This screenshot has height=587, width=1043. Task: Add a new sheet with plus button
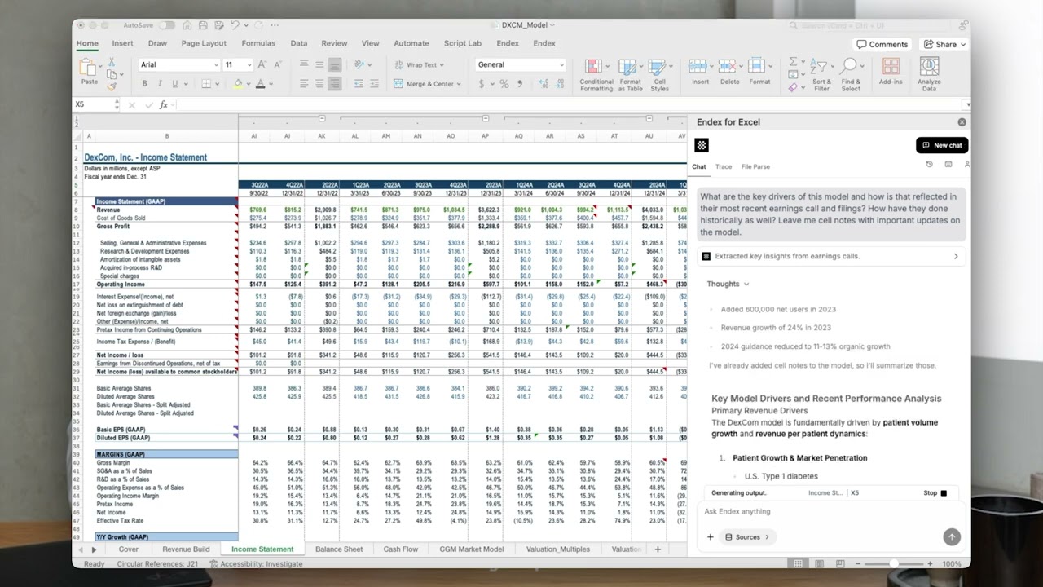(x=658, y=549)
